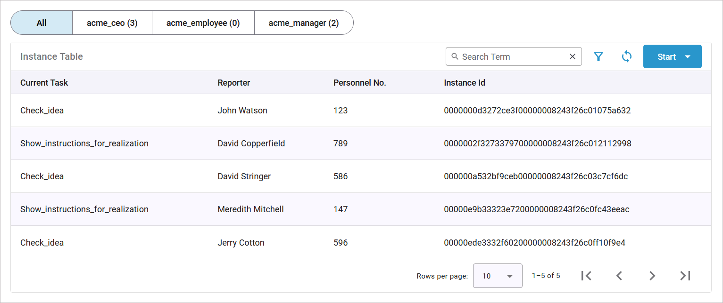Screen dimensions: 723x303
Task: Switch to acme_ceo (3) tab
Action: pyautogui.click(x=112, y=23)
